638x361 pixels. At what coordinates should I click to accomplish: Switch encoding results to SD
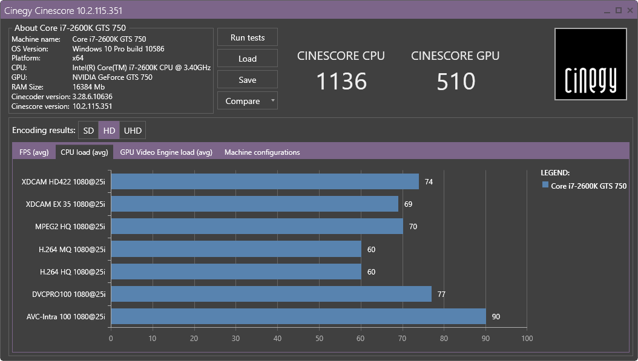click(88, 131)
